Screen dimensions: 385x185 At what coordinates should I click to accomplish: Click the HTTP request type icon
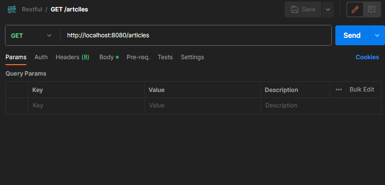tap(12, 9)
